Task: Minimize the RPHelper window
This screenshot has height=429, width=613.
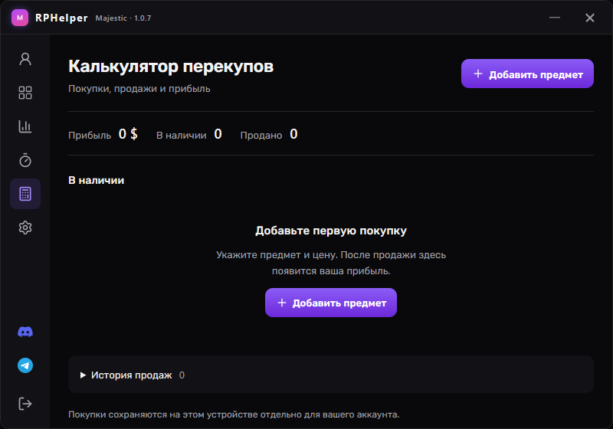Action: pos(554,18)
